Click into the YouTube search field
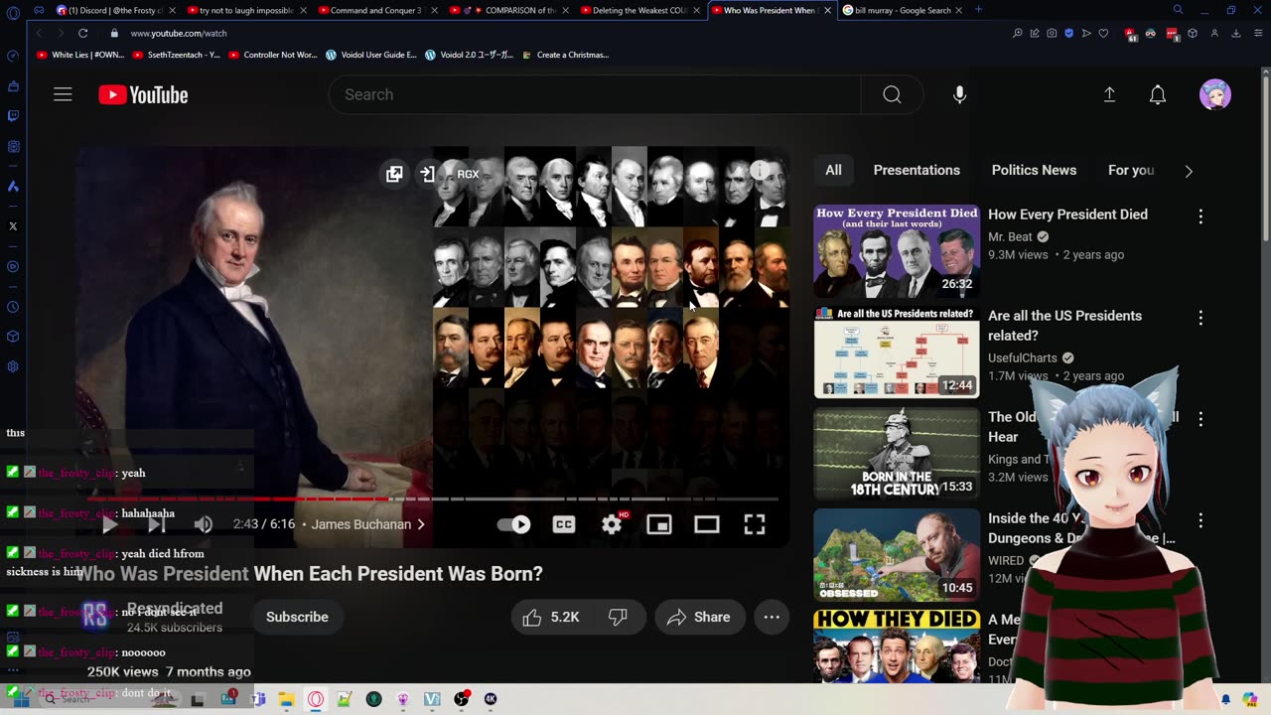Screen dimensions: 1271x715 click(x=595, y=94)
